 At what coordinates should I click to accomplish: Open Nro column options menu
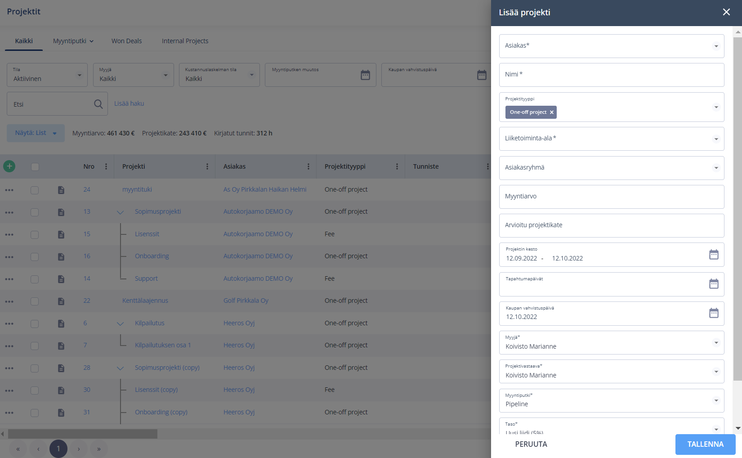click(106, 166)
